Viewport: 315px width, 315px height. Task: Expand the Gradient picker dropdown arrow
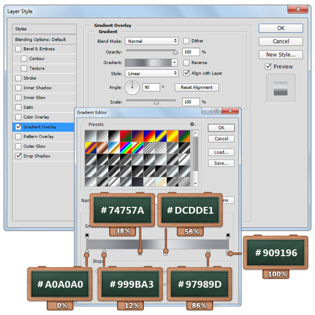click(175, 62)
